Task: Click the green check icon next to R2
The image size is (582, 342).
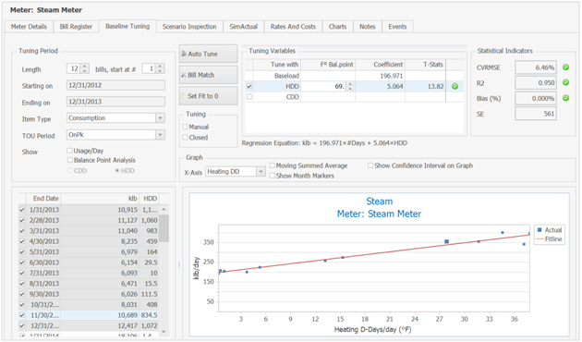Action: 565,82
